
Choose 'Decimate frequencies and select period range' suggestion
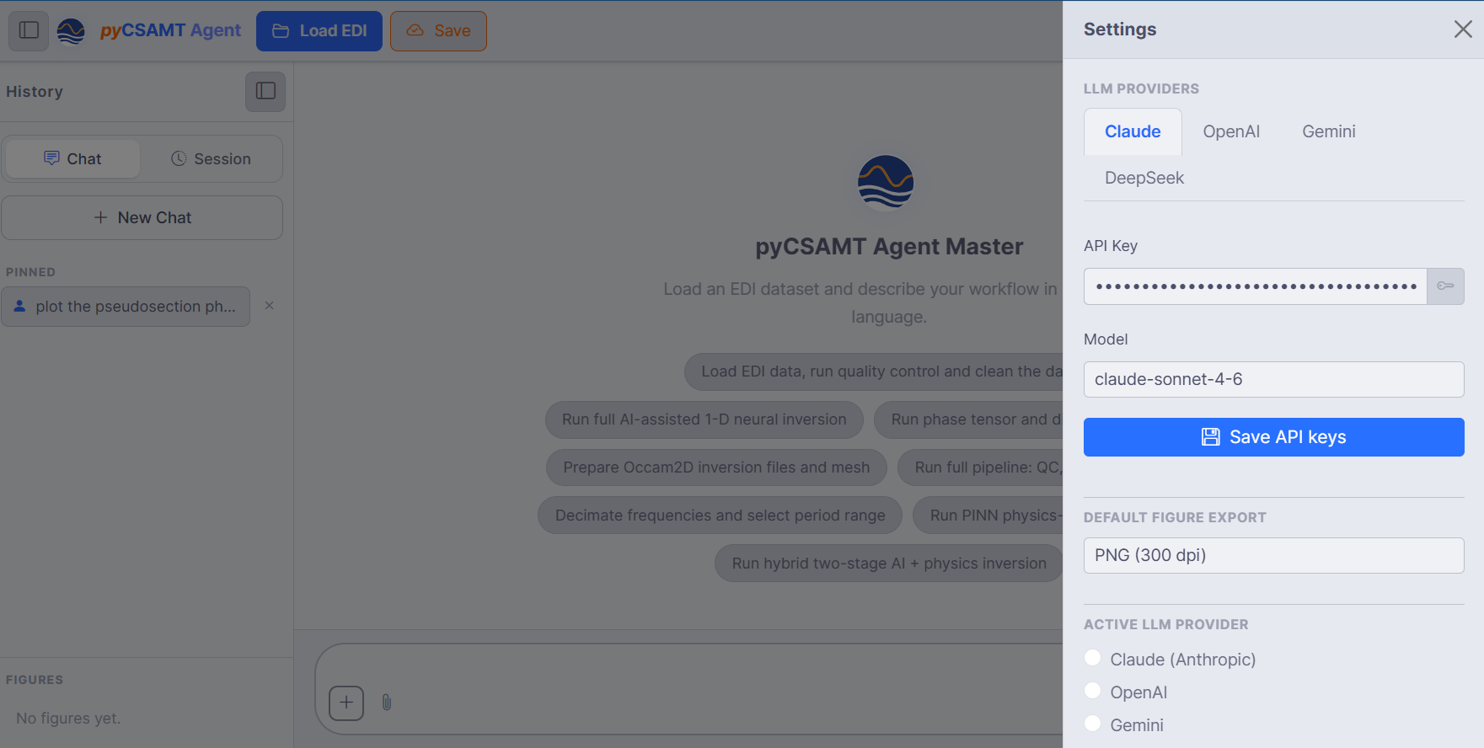pyautogui.click(x=721, y=516)
